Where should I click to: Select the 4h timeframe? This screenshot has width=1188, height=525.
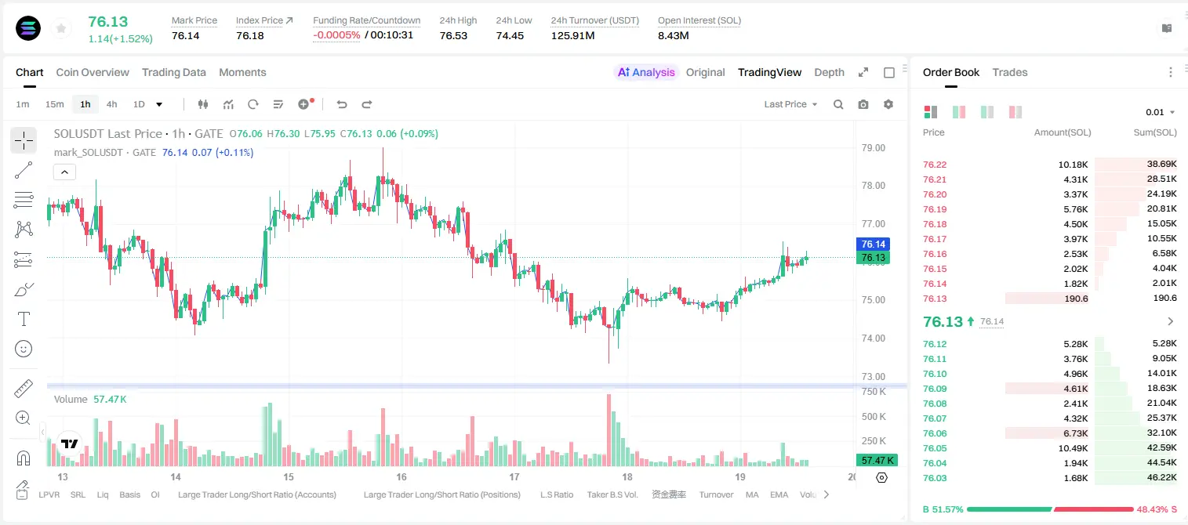[112, 104]
